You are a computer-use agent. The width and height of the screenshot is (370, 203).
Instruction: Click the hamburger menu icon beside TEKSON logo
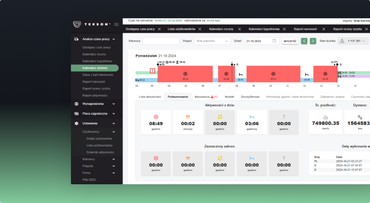coord(117,24)
